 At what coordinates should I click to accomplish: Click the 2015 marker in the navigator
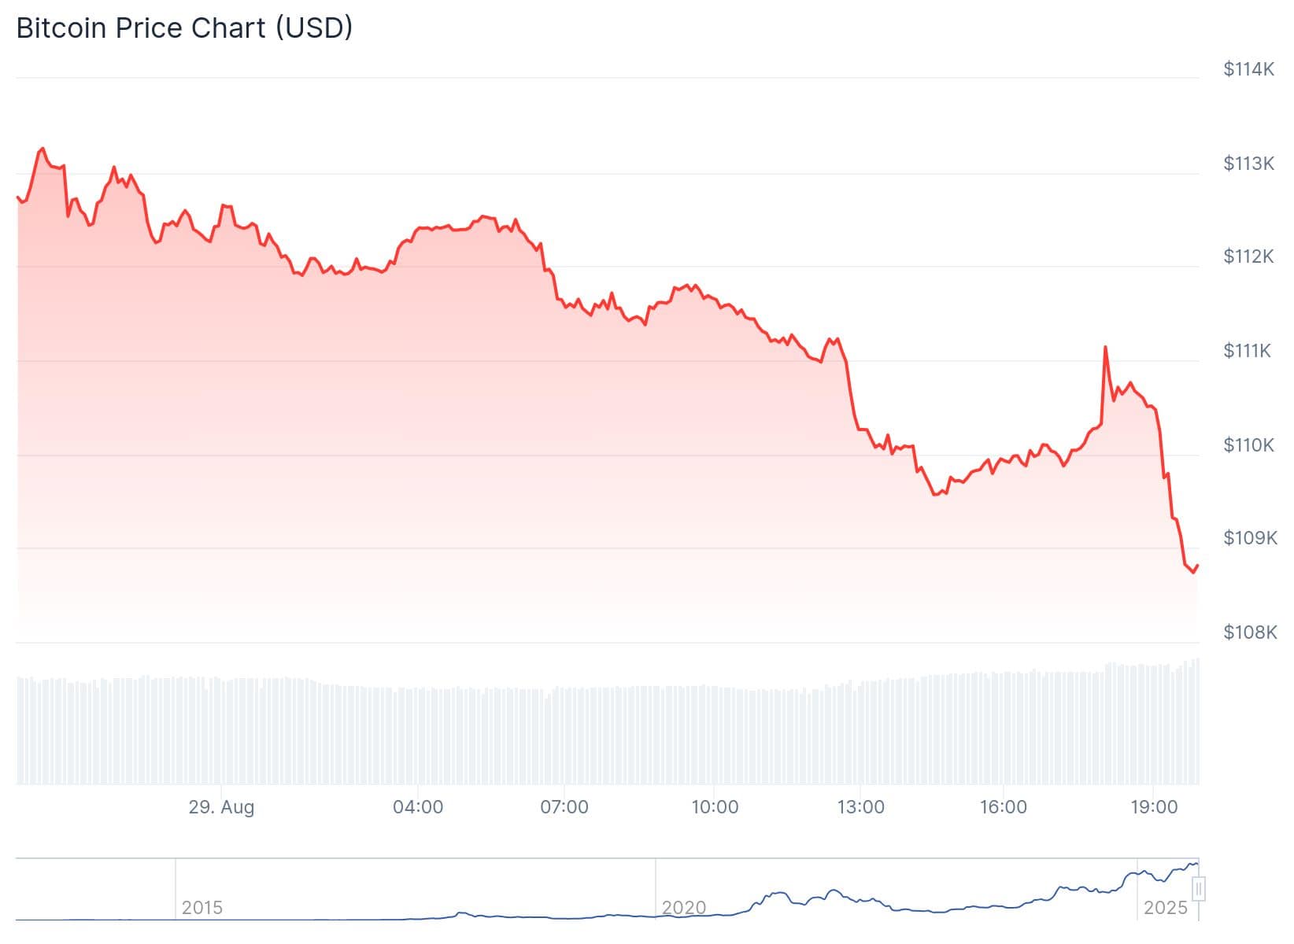click(x=202, y=908)
